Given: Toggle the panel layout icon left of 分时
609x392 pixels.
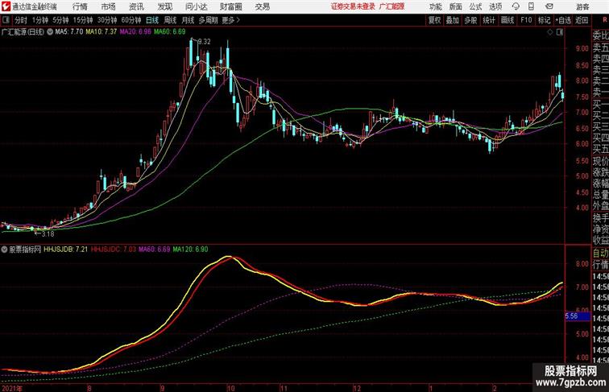Looking at the screenshot, I should pos(6,20).
